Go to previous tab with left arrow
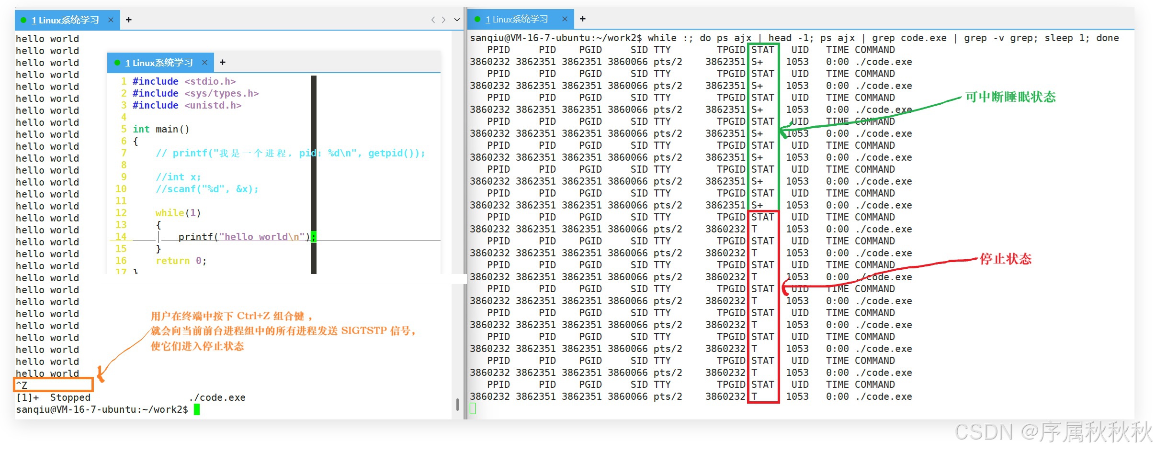 [x=433, y=20]
